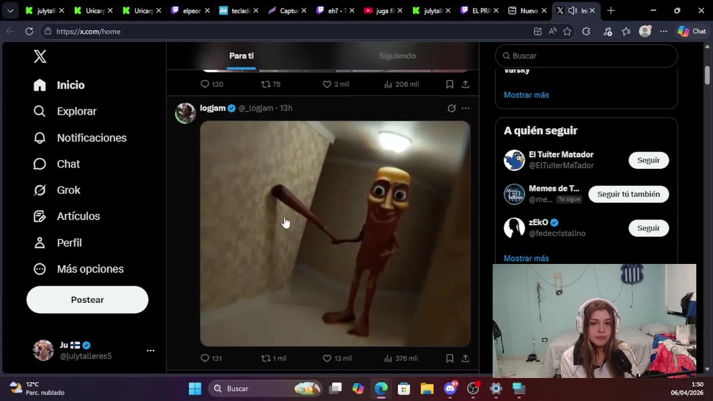This screenshot has height=401, width=713.
Task: Open File Explorer from taskbar
Action: click(x=427, y=389)
